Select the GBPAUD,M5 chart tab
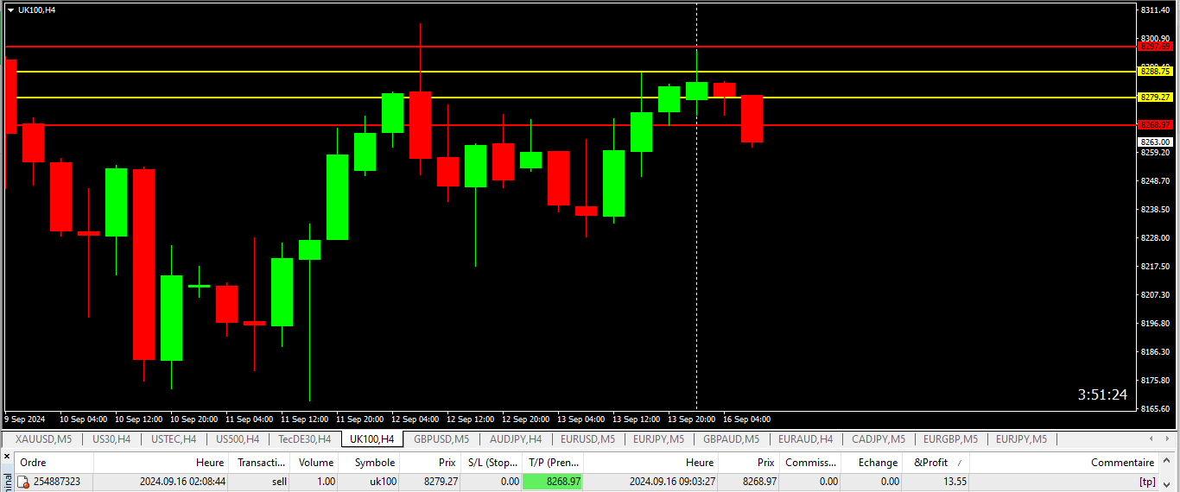1180x492 pixels. click(731, 439)
